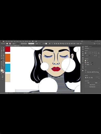Select the Perspective Grid tool
Screen dimensions: 101x134
point(4,60)
